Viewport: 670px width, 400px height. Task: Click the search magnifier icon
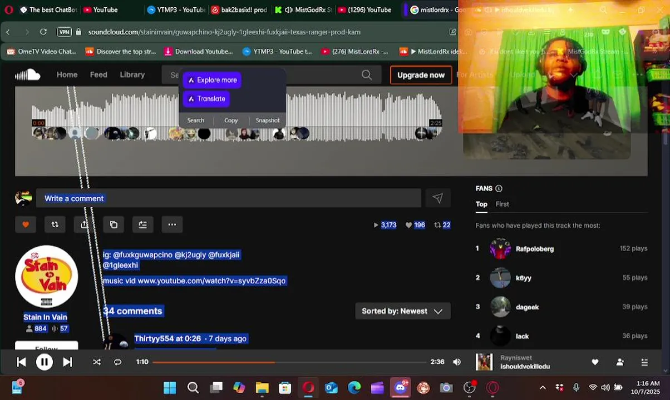pyautogui.click(x=367, y=75)
